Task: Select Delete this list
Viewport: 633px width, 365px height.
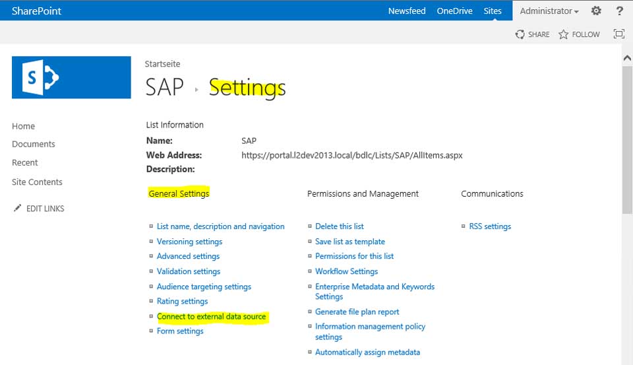Action: click(x=339, y=226)
